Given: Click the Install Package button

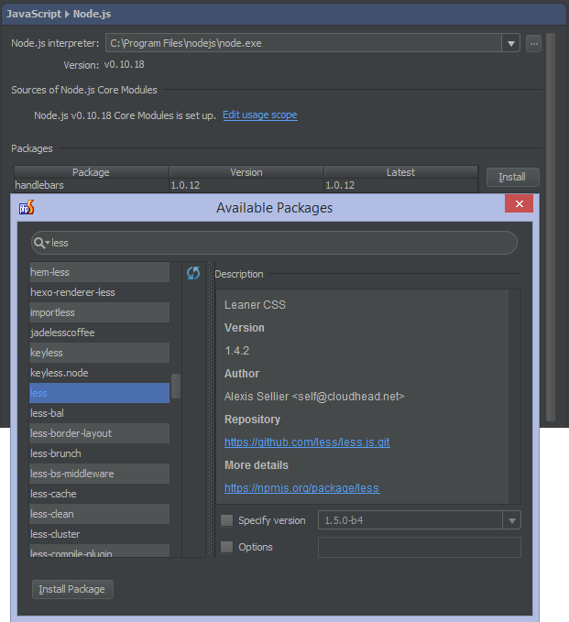Looking at the screenshot, I should point(72,589).
